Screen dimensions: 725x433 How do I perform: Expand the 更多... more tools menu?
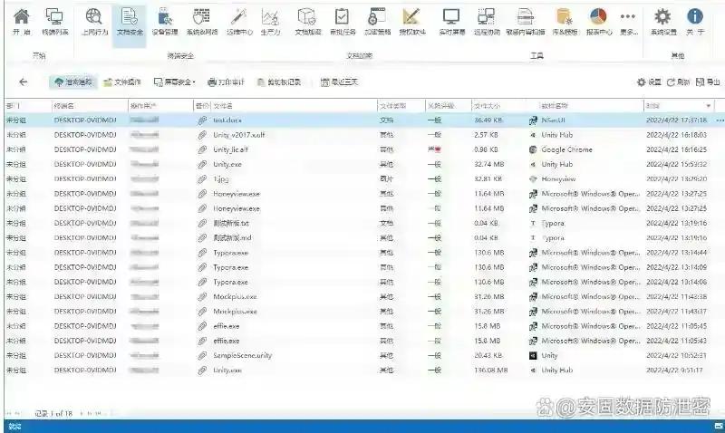pyautogui.click(x=628, y=22)
